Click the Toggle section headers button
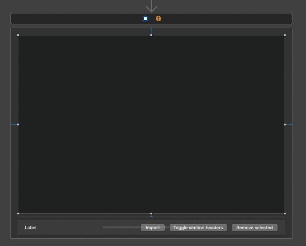The height and width of the screenshot is (246, 306). tap(198, 228)
